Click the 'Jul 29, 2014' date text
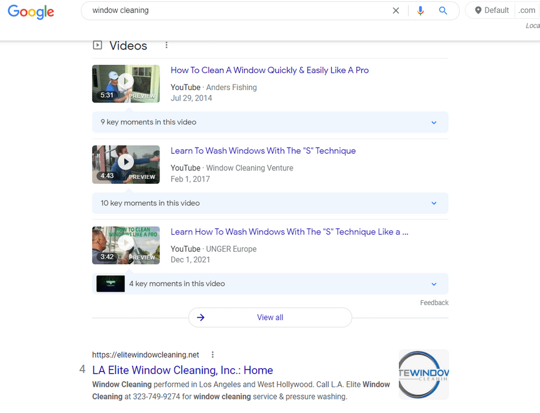 [191, 98]
